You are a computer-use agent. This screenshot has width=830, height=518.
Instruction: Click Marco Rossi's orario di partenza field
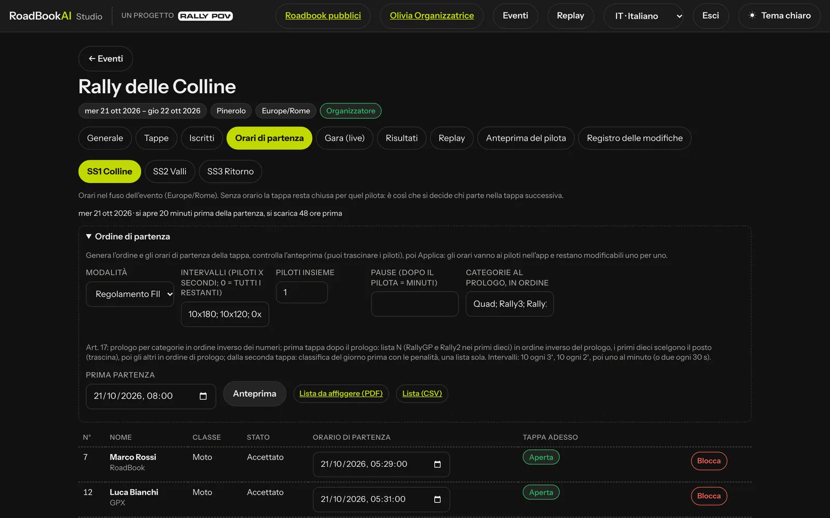click(x=381, y=465)
